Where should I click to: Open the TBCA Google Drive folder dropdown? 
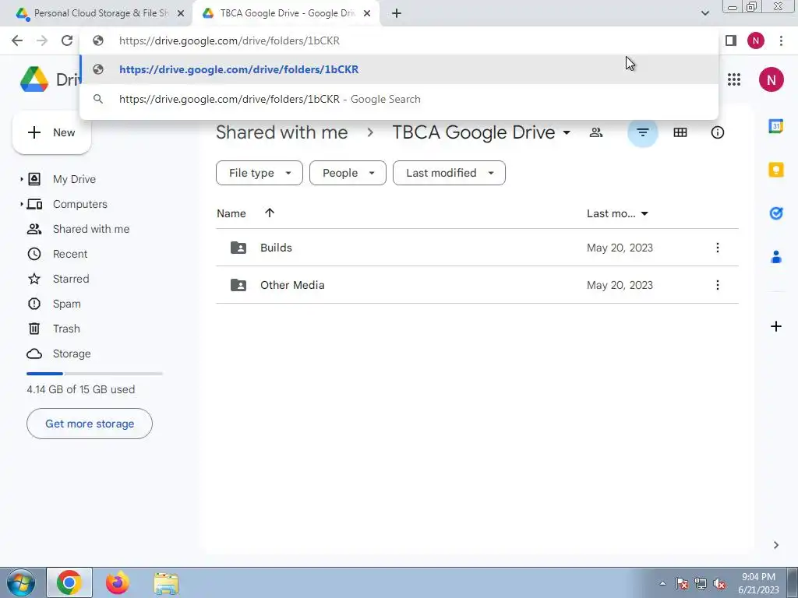point(567,133)
